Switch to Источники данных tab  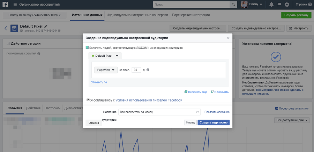click(x=87, y=15)
